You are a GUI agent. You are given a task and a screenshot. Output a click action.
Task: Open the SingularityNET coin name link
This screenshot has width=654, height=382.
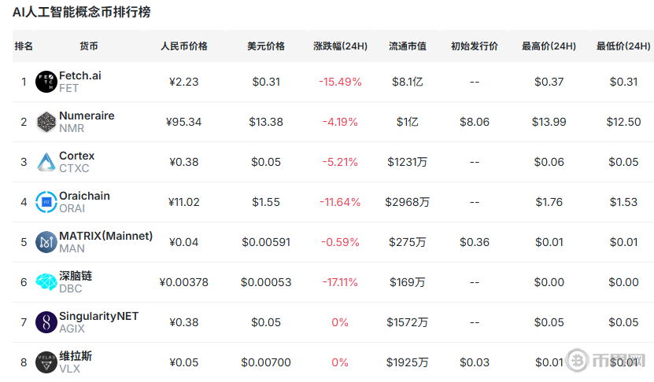coord(98,317)
